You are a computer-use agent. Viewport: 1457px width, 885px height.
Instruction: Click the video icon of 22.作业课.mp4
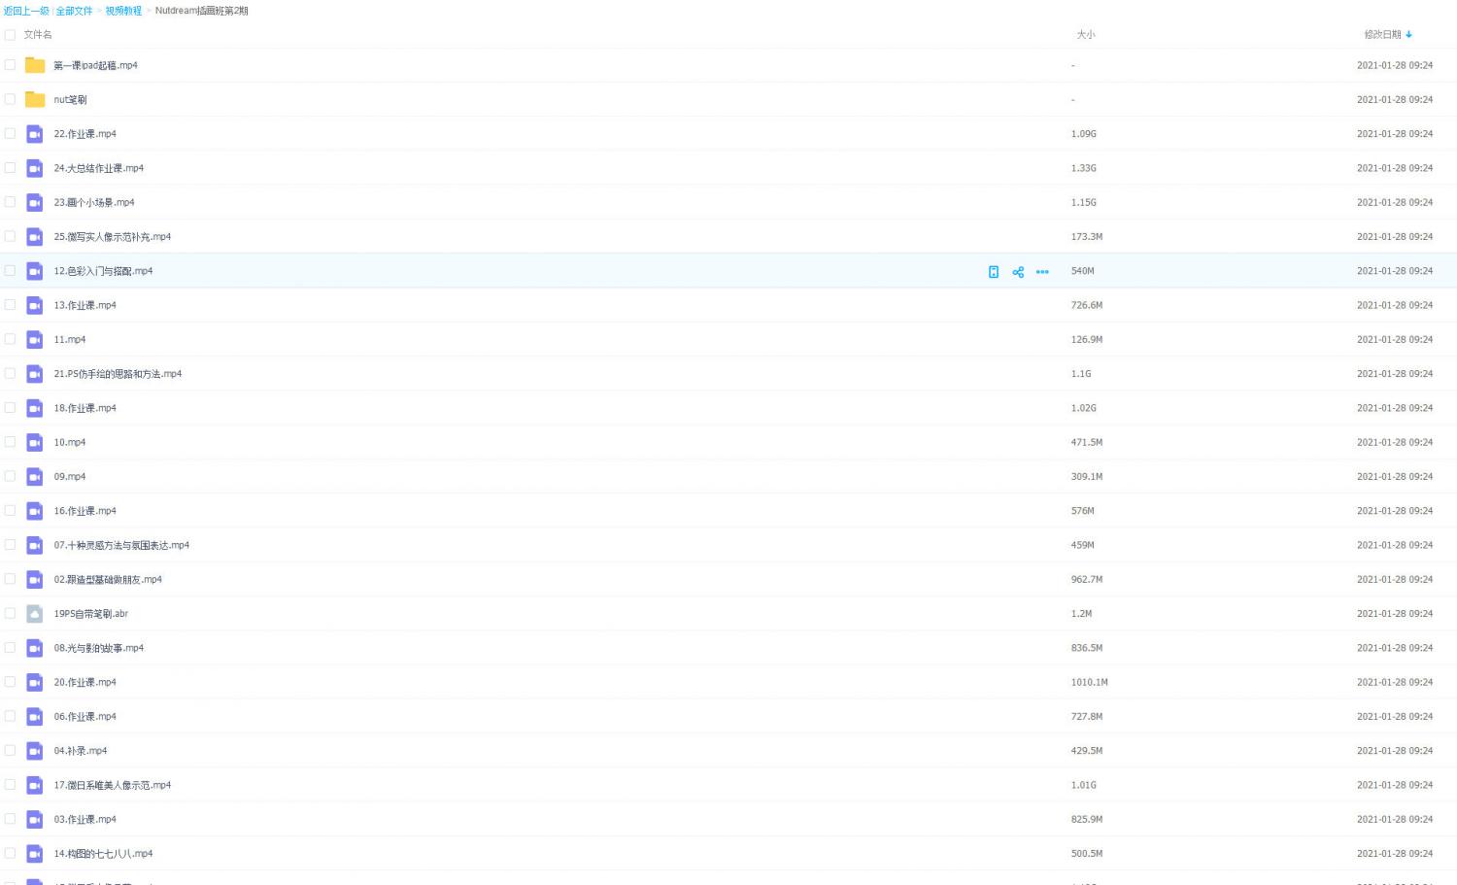(x=35, y=134)
